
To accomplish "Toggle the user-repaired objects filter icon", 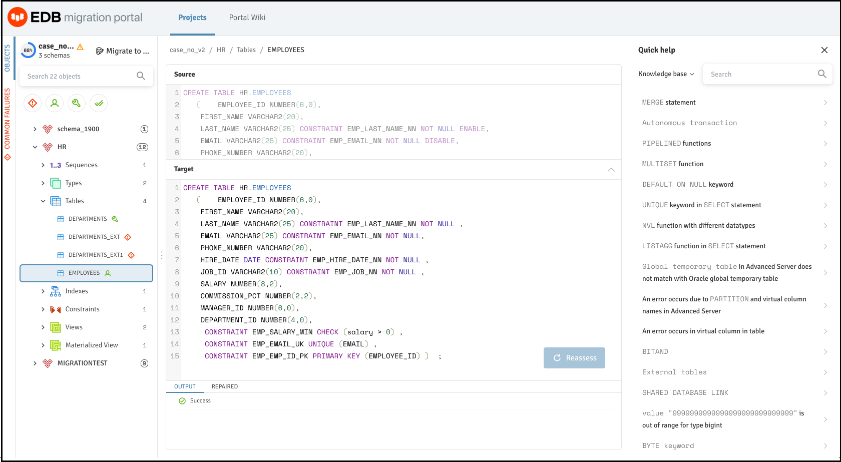I will [x=55, y=103].
